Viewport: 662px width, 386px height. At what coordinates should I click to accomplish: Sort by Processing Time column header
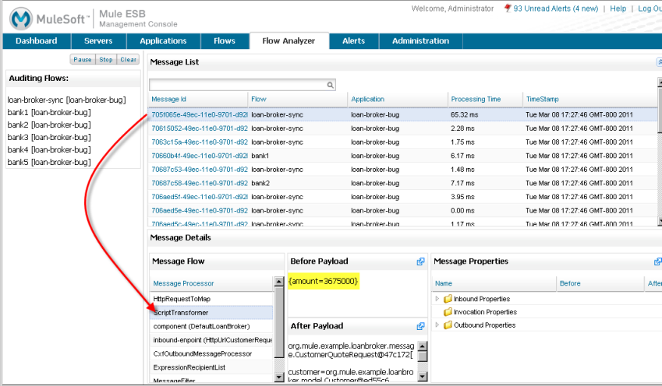pos(476,100)
